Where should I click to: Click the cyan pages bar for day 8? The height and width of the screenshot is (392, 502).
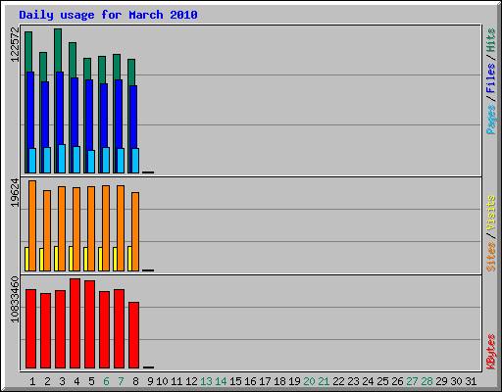tap(135, 161)
